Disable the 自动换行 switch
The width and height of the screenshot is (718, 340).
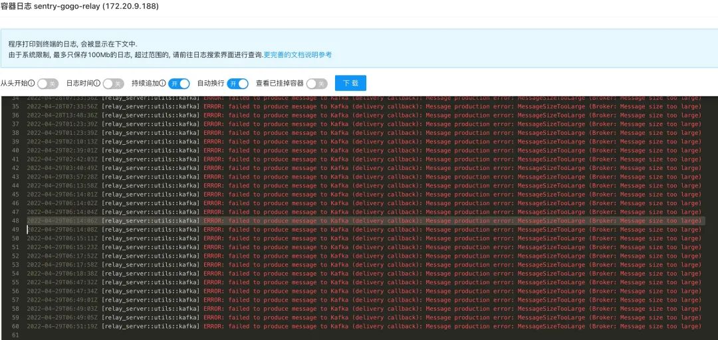237,84
